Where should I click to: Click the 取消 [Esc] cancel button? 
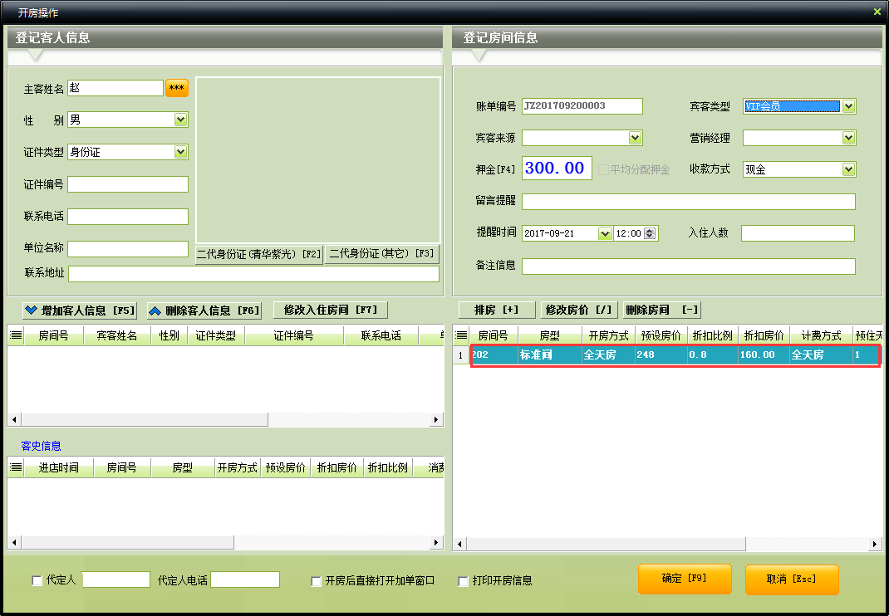(792, 579)
